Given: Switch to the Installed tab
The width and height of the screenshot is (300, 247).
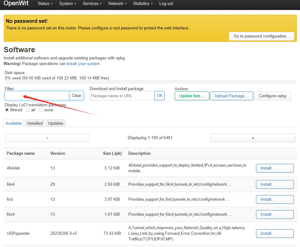Looking at the screenshot, I should [35, 123].
